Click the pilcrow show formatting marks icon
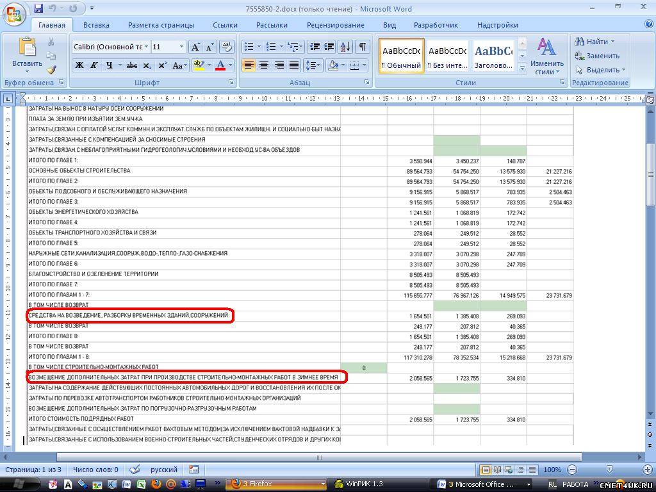 pyautogui.click(x=363, y=47)
